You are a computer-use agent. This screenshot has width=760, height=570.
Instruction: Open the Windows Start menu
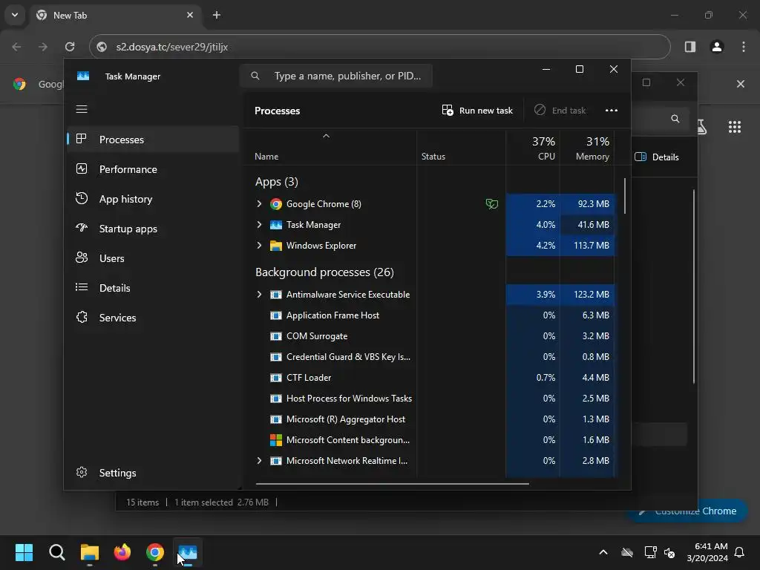tap(24, 552)
